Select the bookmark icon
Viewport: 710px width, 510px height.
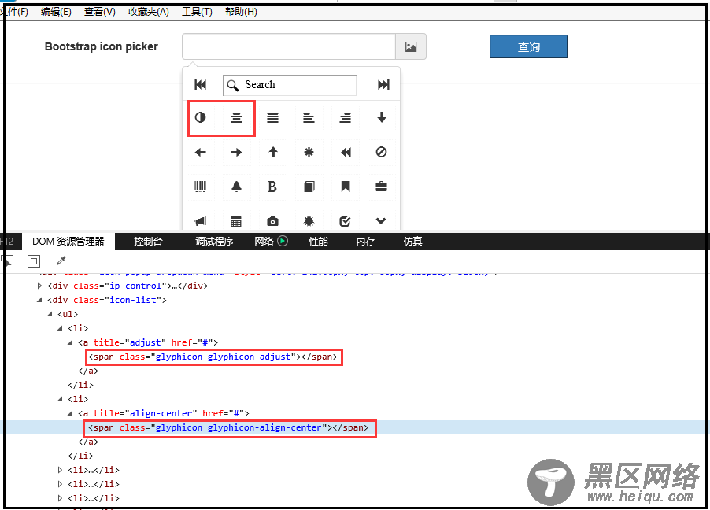tap(345, 187)
